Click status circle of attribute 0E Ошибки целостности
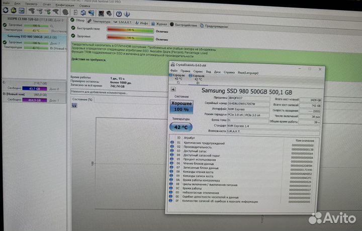 [x=170, y=196]
